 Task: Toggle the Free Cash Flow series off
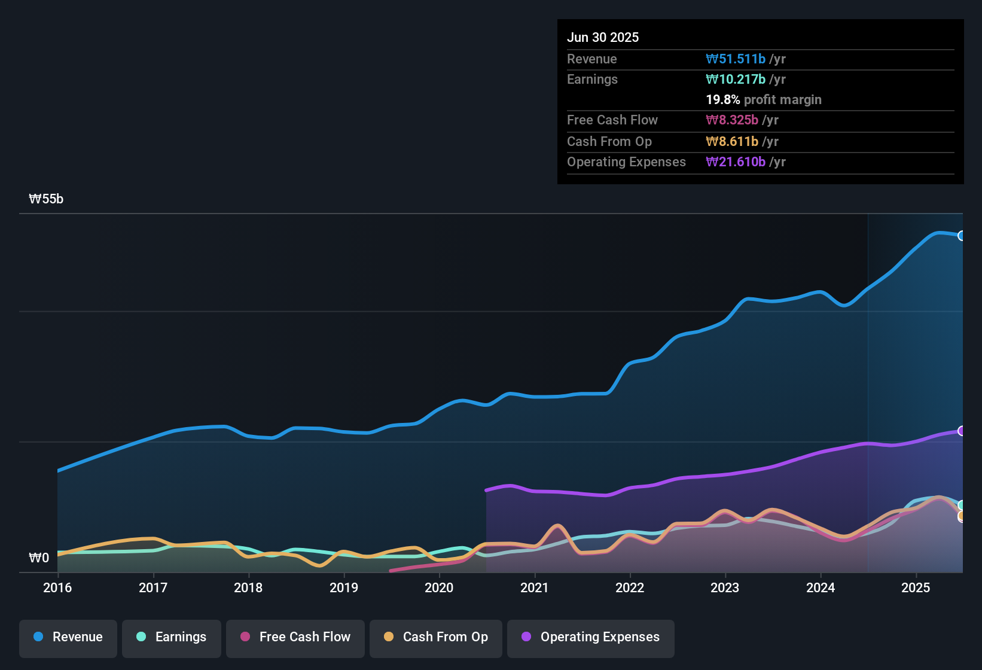(x=295, y=637)
